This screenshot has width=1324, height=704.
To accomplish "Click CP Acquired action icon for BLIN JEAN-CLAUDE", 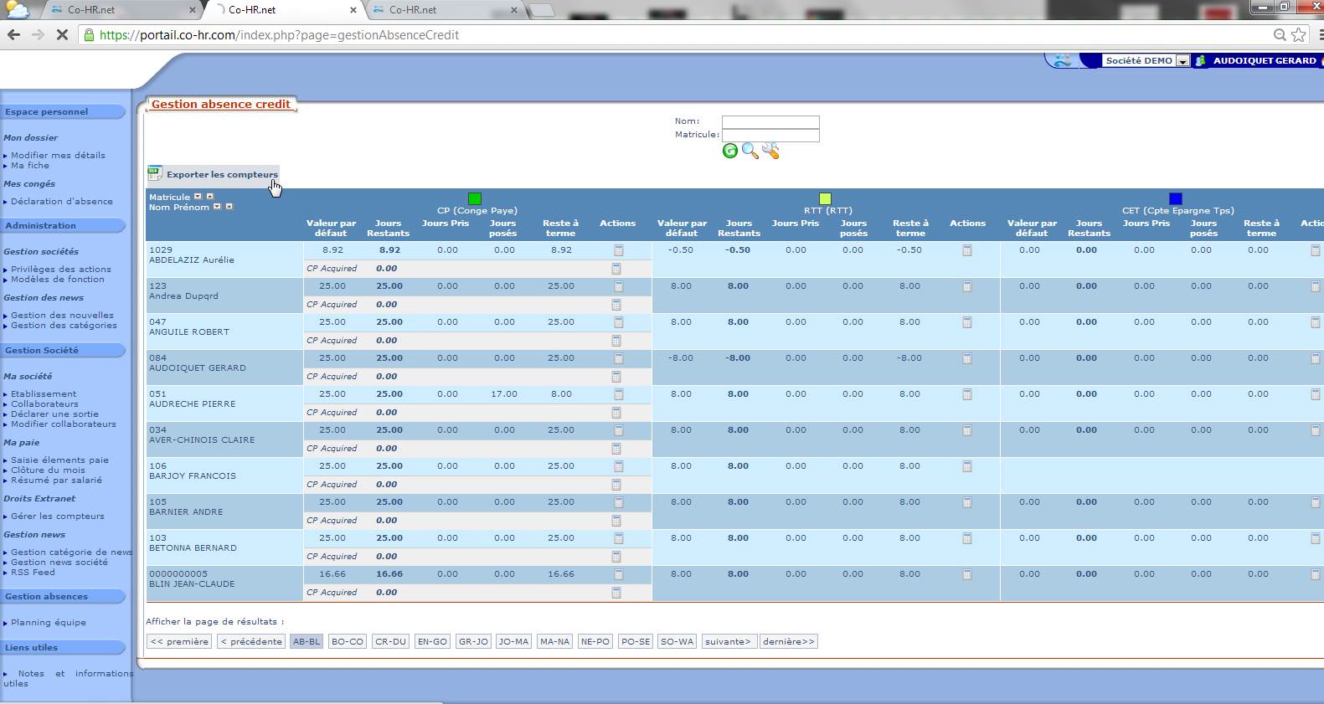I will (x=616, y=593).
